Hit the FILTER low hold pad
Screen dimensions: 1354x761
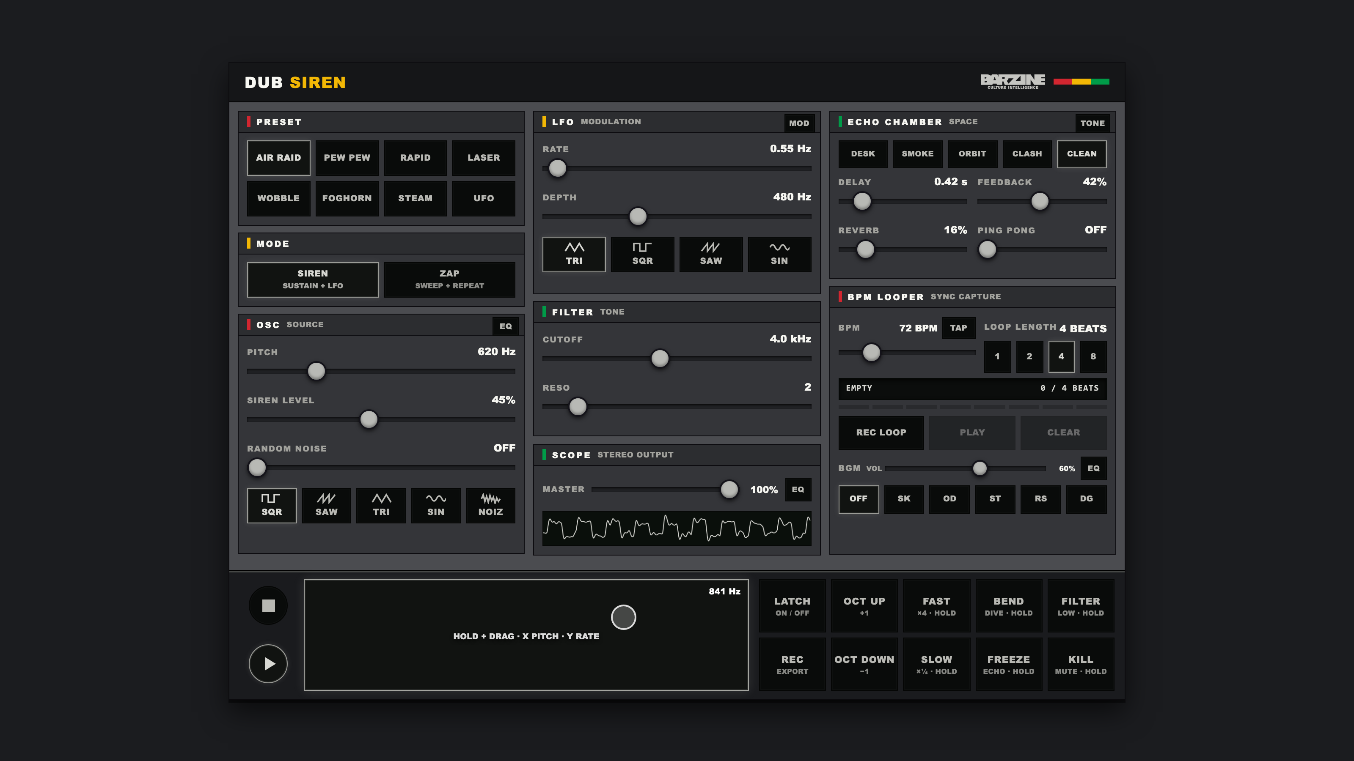1081,605
